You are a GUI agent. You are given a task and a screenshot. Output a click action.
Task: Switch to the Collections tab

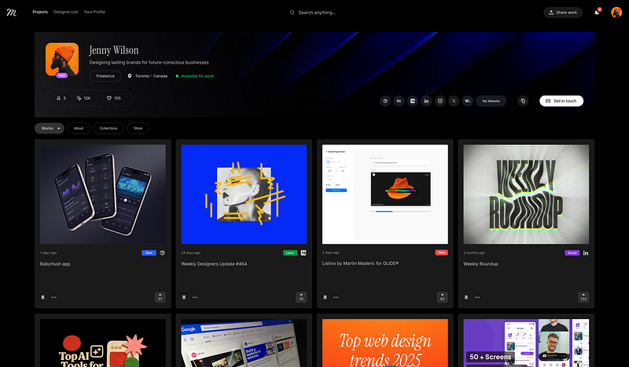point(109,128)
